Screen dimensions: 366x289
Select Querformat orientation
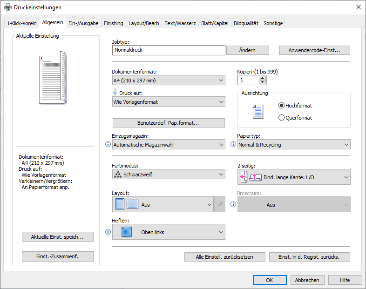(x=281, y=118)
